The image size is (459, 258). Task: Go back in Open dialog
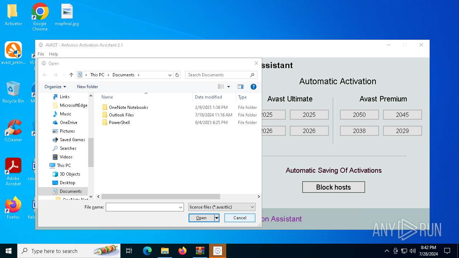(x=45, y=75)
